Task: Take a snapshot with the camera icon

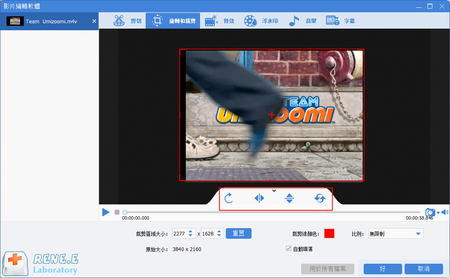Action: 430,212
